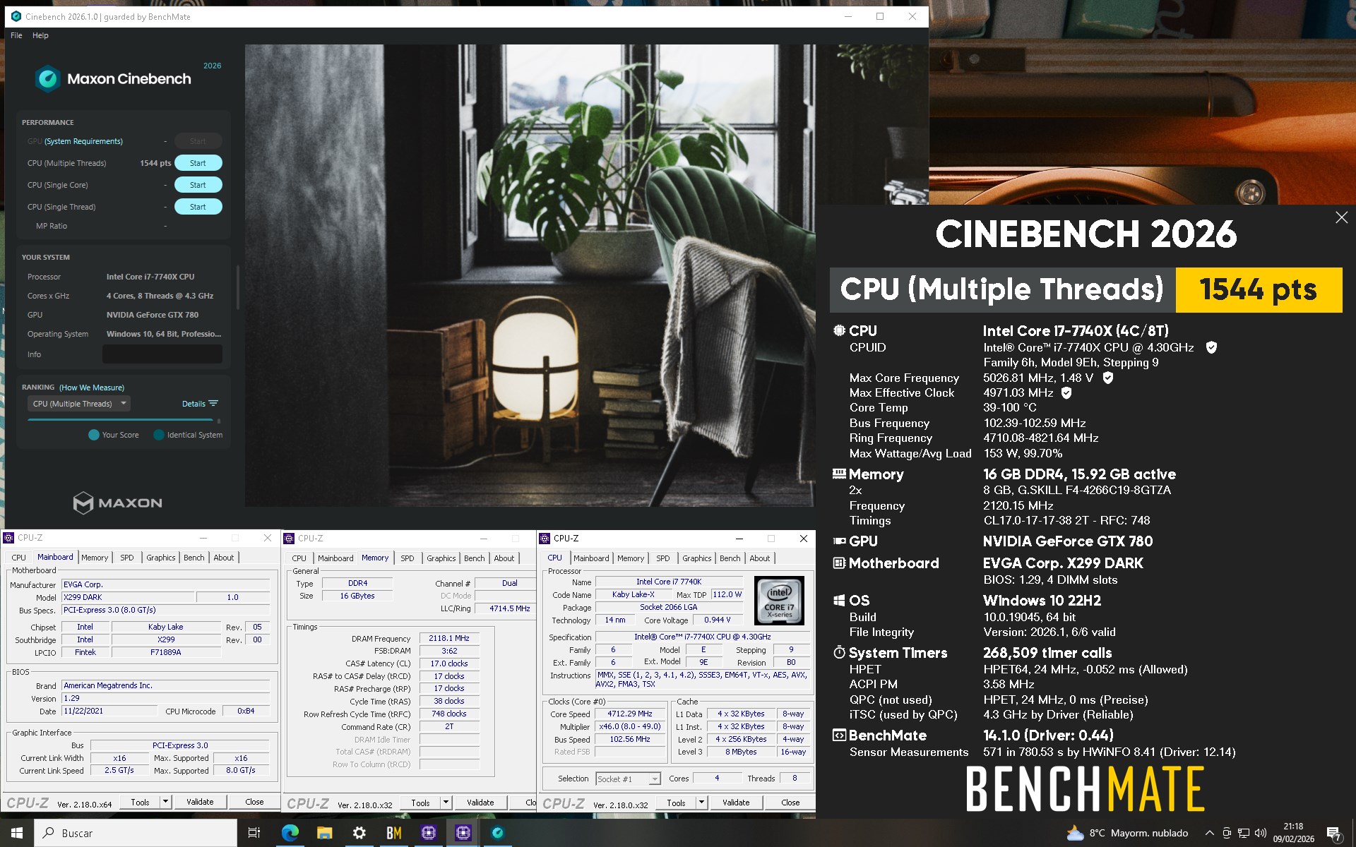Open the CPU (Multiple Threads) ranking dropdown

pos(78,404)
